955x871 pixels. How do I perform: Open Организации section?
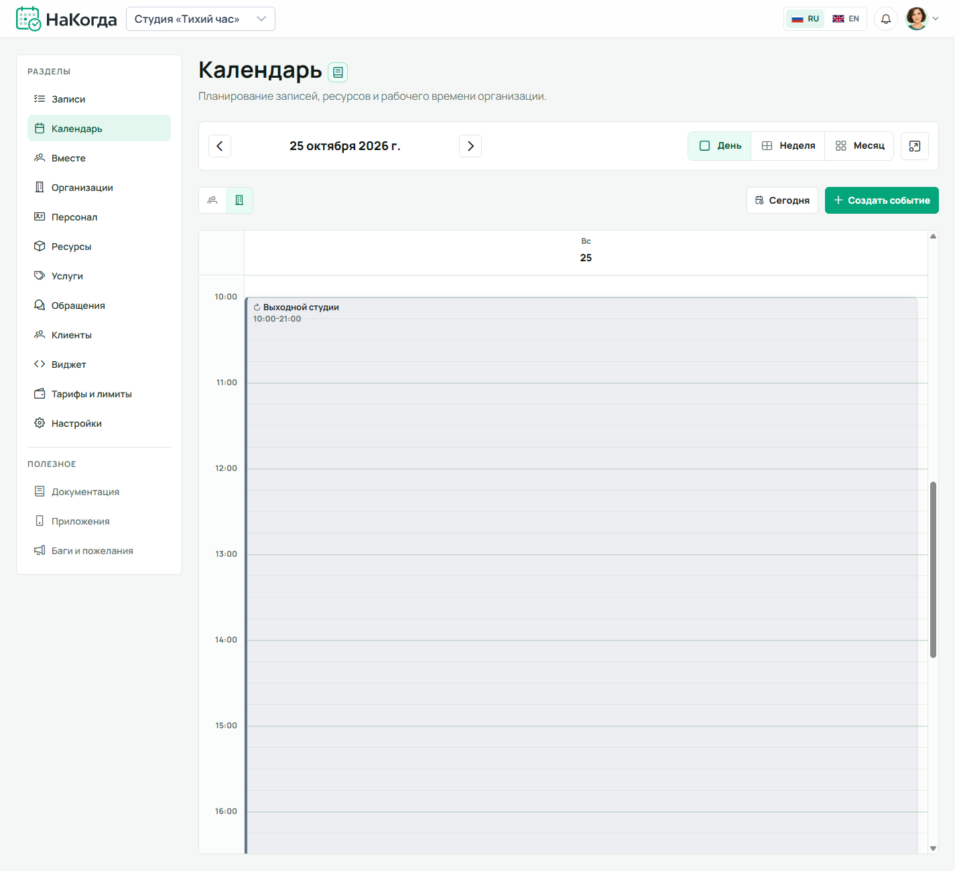point(99,188)
